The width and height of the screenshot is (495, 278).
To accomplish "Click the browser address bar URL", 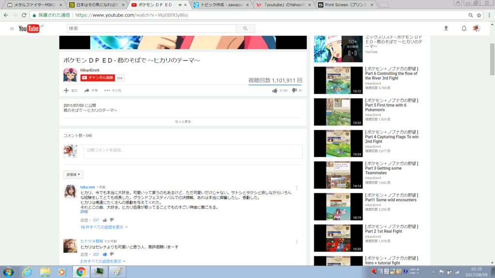I will coord(131,15).
